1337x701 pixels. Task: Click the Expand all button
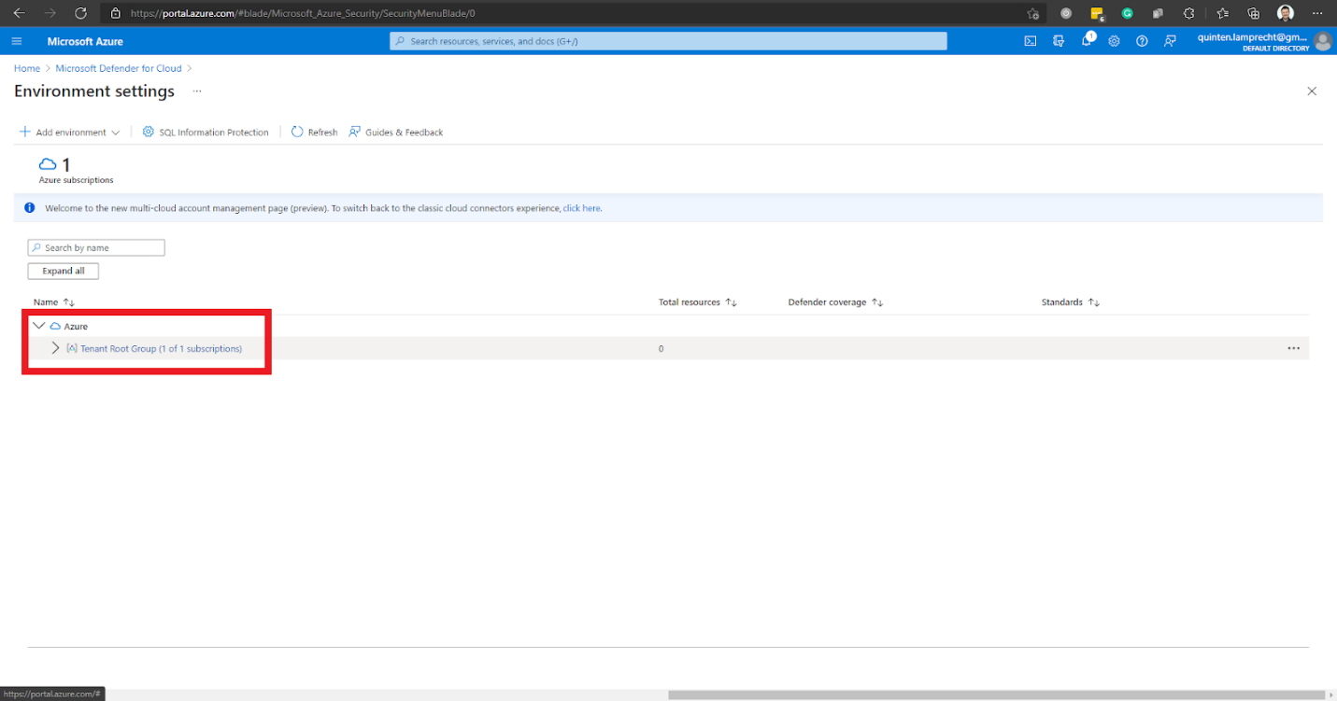click(64, 271)
